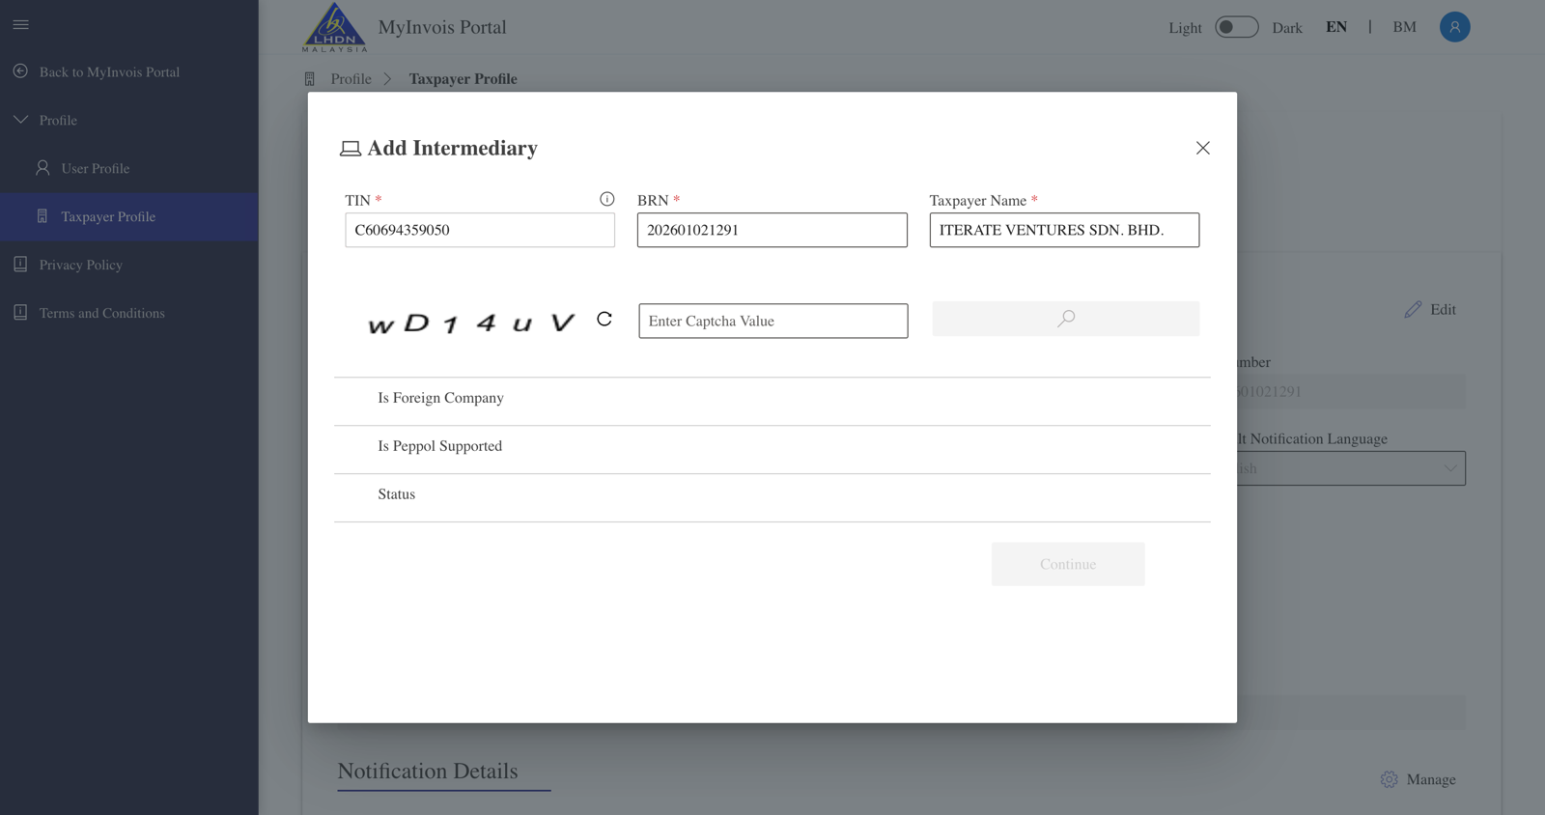Click the captcha image wD14uV
The width and height of the screenshot is (1545, 815).
(x=472, y=323)
